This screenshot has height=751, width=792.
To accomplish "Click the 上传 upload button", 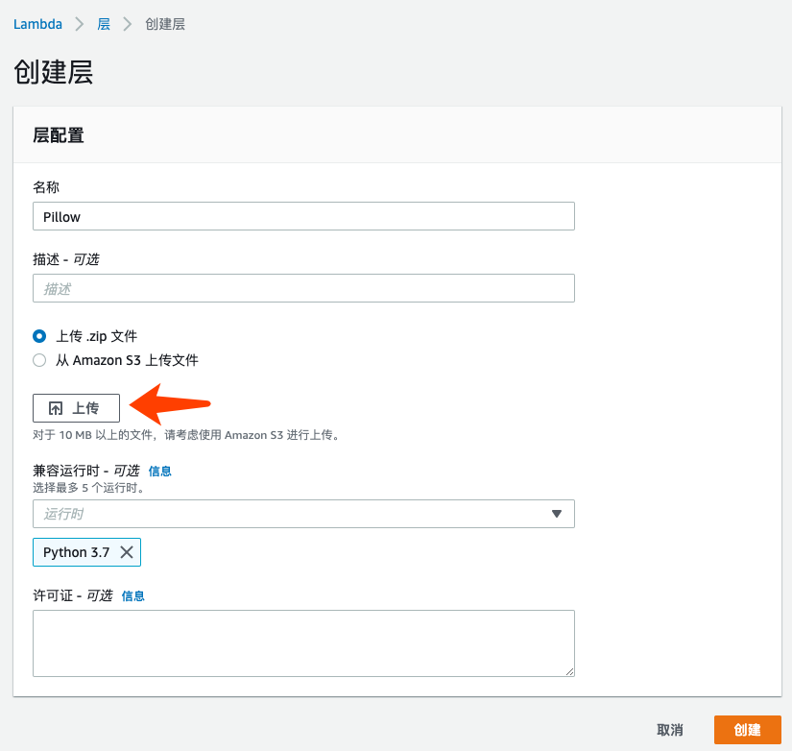I will (76, 408).
